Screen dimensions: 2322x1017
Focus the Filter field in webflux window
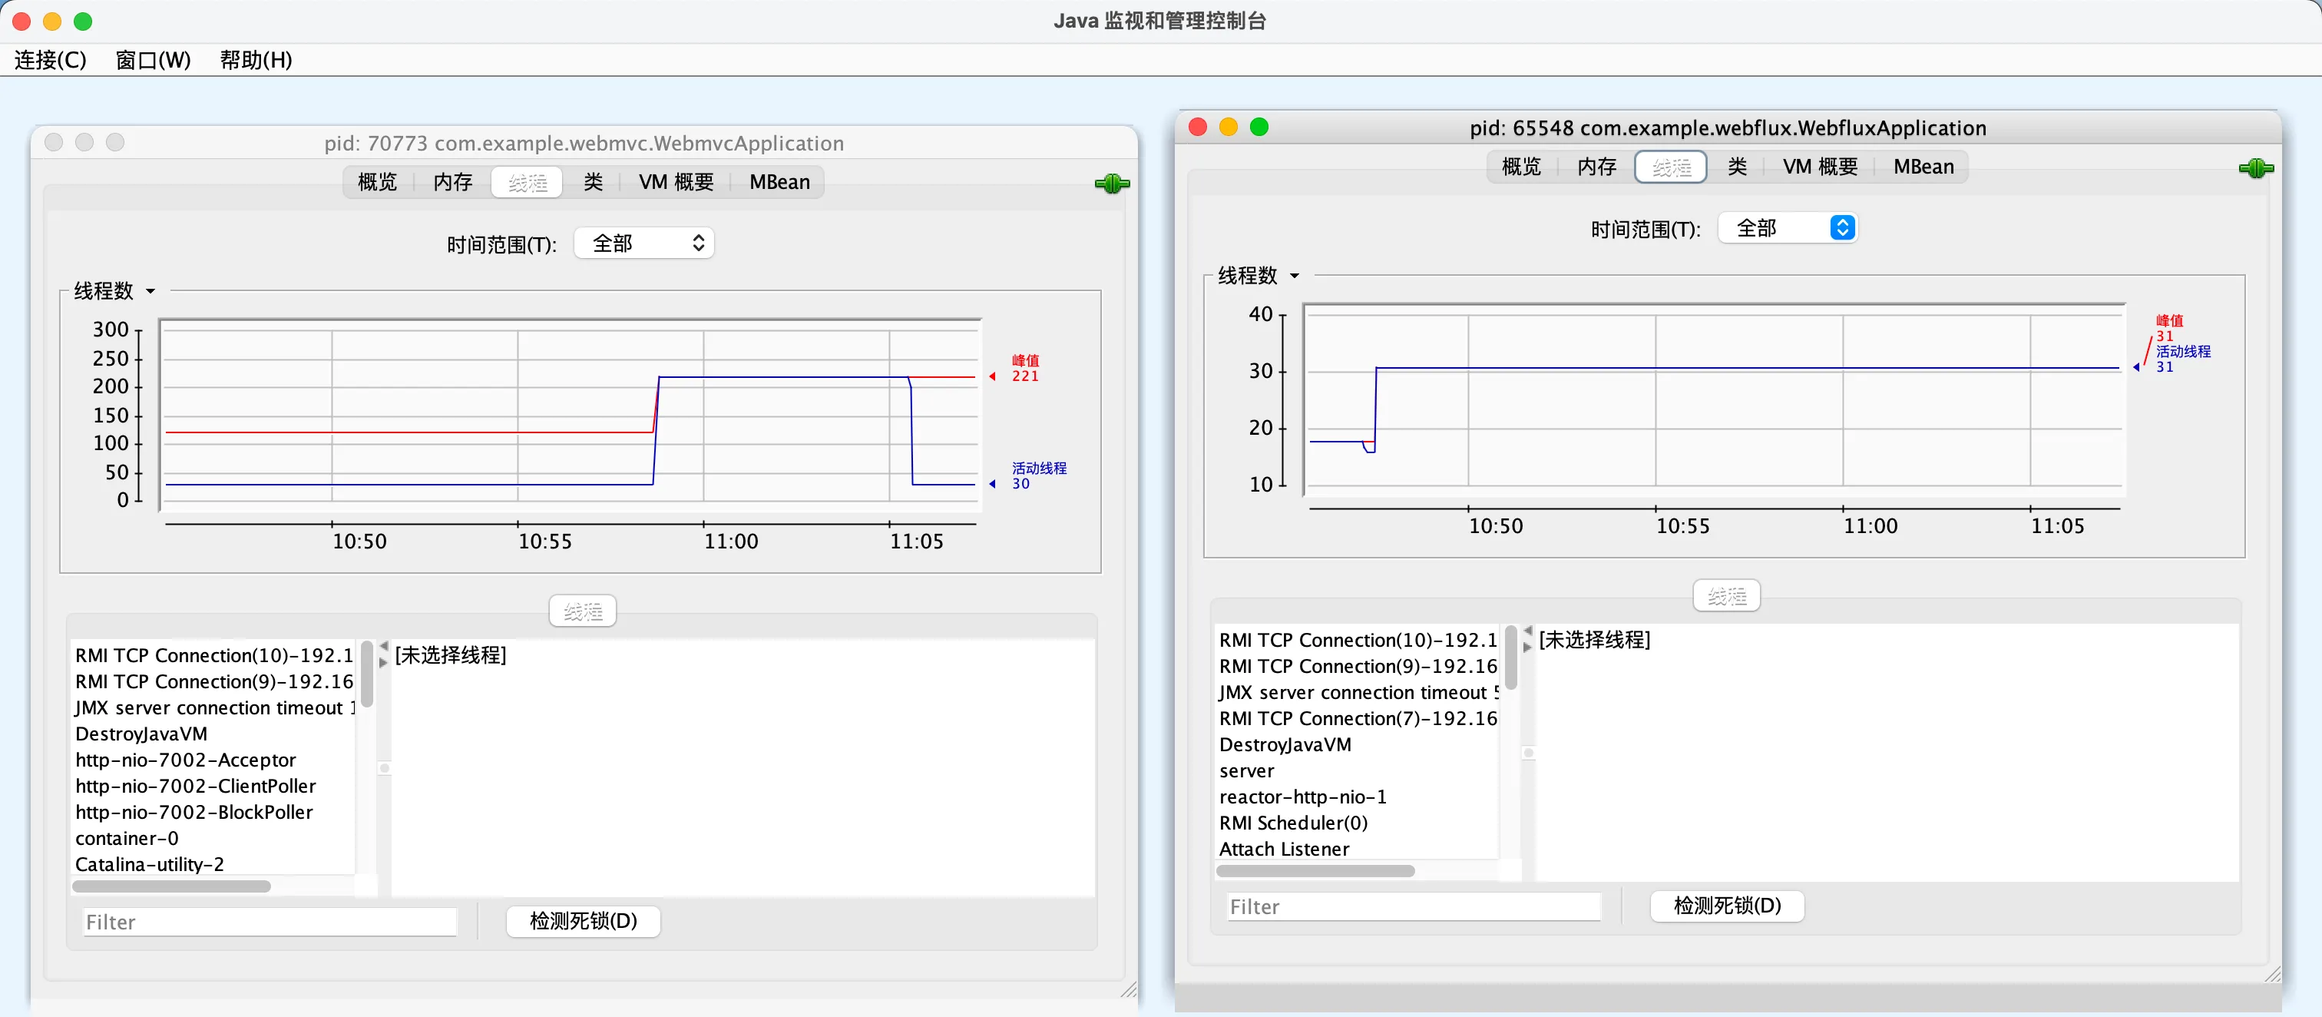[x=1414, y=907]
